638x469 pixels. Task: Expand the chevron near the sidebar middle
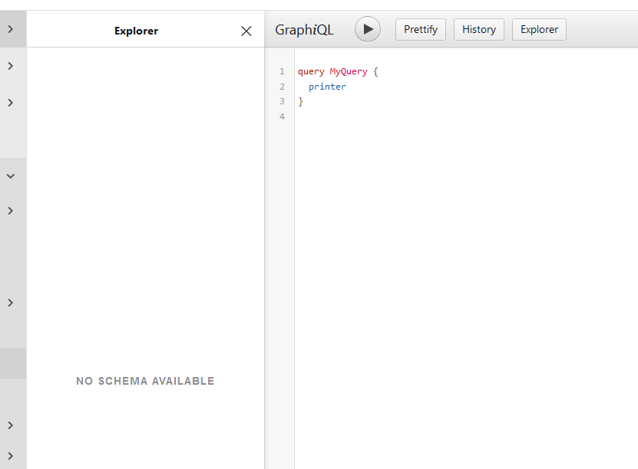12,302
